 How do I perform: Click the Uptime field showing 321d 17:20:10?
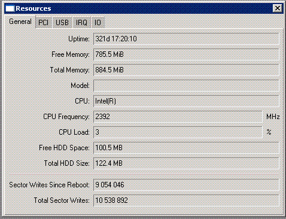pyautogui.click(x=186, y=39)
